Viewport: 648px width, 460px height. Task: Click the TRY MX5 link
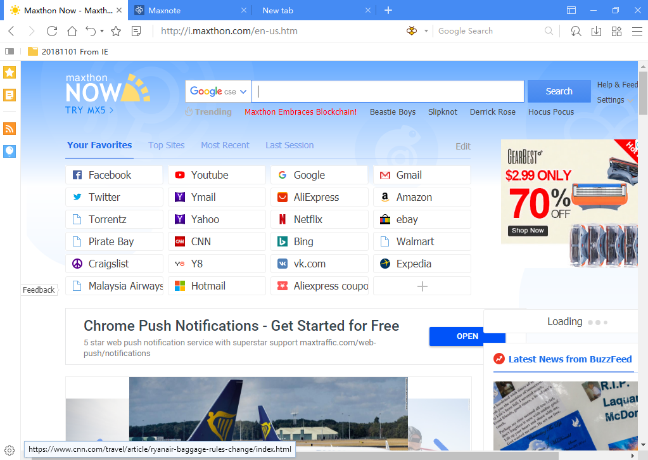click(89, 110)
